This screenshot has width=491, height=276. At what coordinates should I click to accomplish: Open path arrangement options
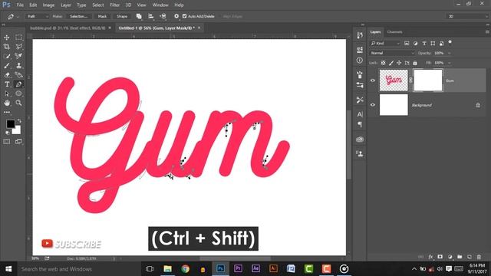pyautogui.click(x=163, y=16)
